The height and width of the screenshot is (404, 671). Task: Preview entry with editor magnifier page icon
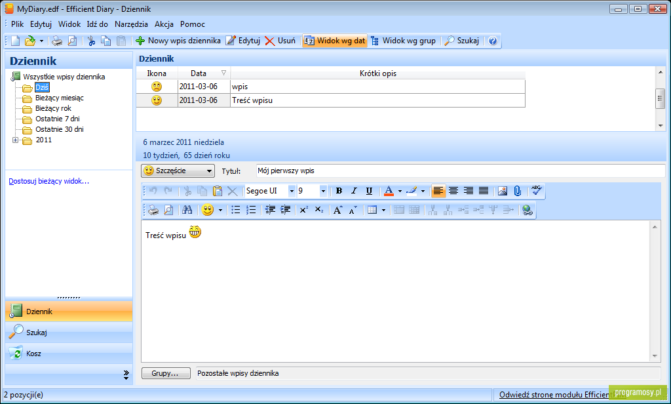(168, 210)
